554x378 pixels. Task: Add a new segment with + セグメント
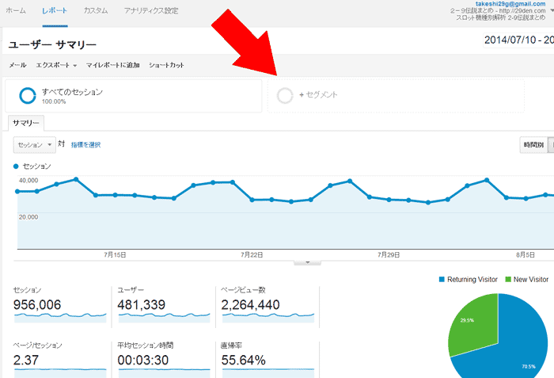[319, 95]
